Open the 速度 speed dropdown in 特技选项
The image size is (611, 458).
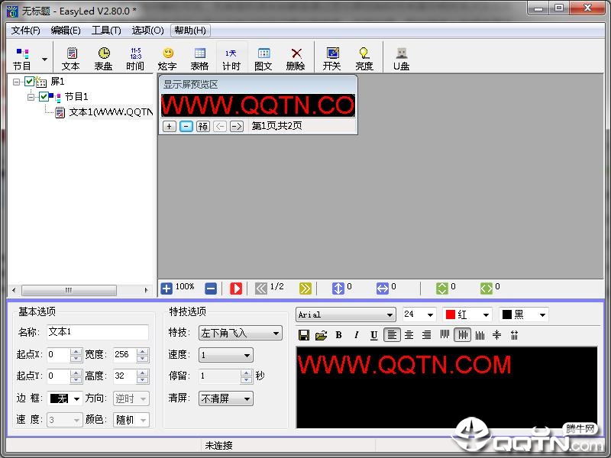click(x=226, y=355)
